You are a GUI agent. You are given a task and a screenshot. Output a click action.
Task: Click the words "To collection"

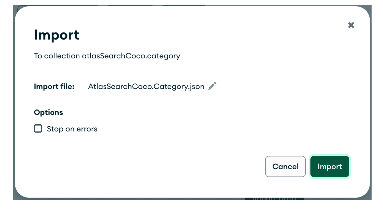point(57,56)
